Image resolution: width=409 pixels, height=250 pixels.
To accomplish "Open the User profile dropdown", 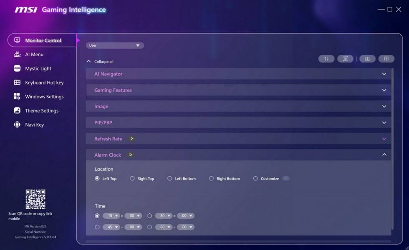I will pos(115,45).
